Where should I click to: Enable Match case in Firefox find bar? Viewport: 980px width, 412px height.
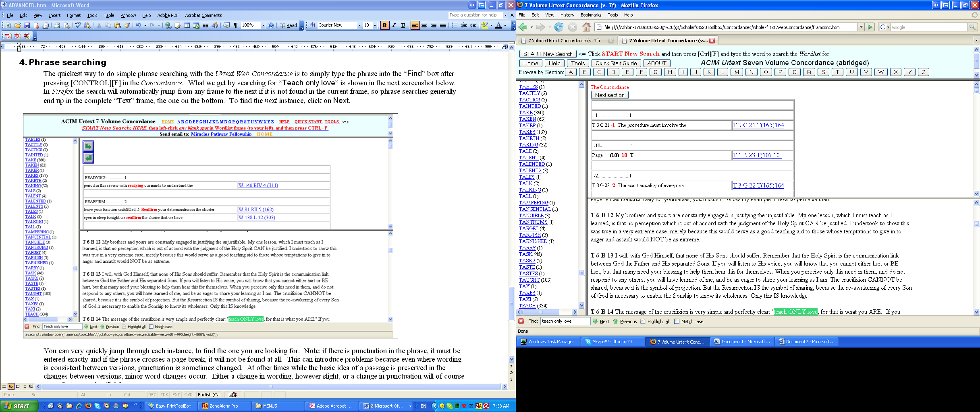[688, 321]
